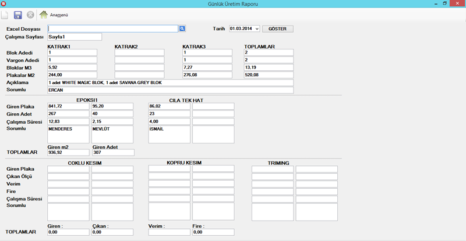The image size is (466, 241).
Task: Click the empty KATRAK2 Vargon Adedi field
Action: pyautogui.click(x=139, y=60)
